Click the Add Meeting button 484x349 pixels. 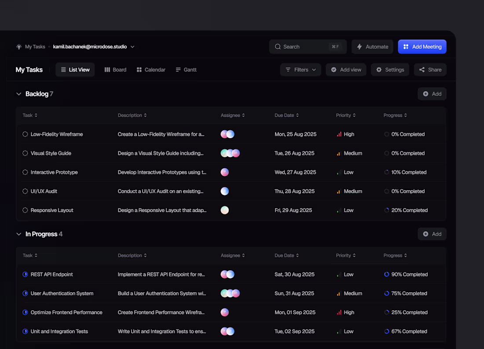[422, 46]
